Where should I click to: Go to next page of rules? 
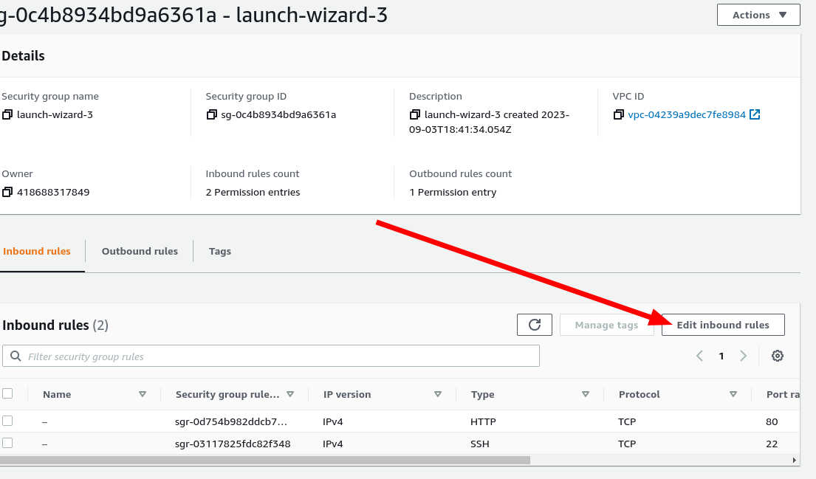[744, 356]
